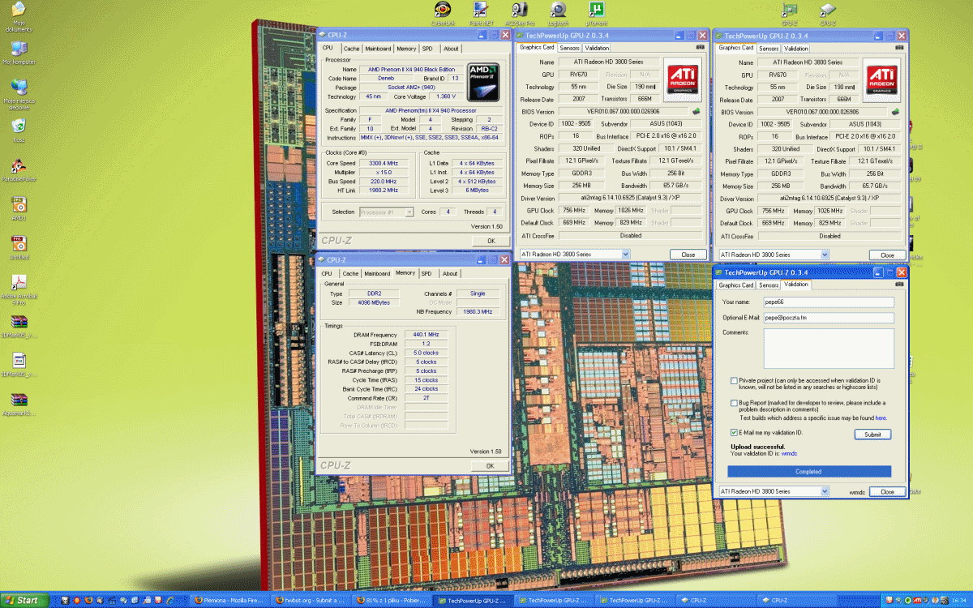Screen dimensions: 973x608
Task: Click the Optional E-Mail input field
Action: 829,318
